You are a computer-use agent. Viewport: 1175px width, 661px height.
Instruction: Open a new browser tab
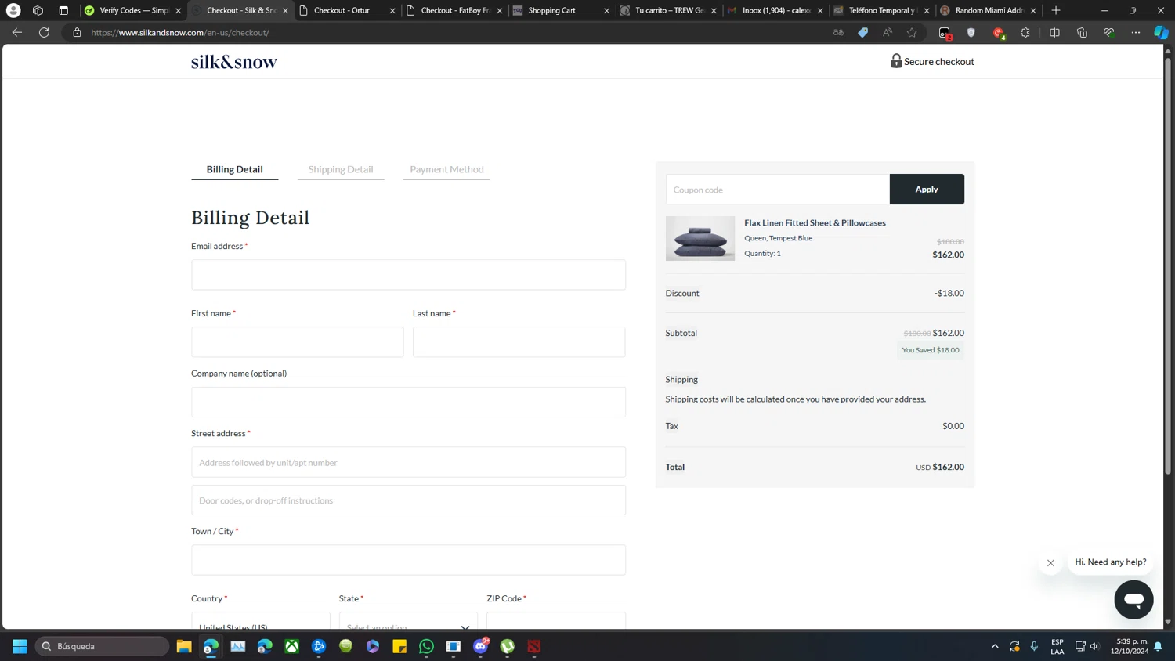pos(1056,10)
